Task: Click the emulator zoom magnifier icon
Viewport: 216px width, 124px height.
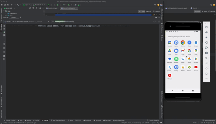Action: 206,58
